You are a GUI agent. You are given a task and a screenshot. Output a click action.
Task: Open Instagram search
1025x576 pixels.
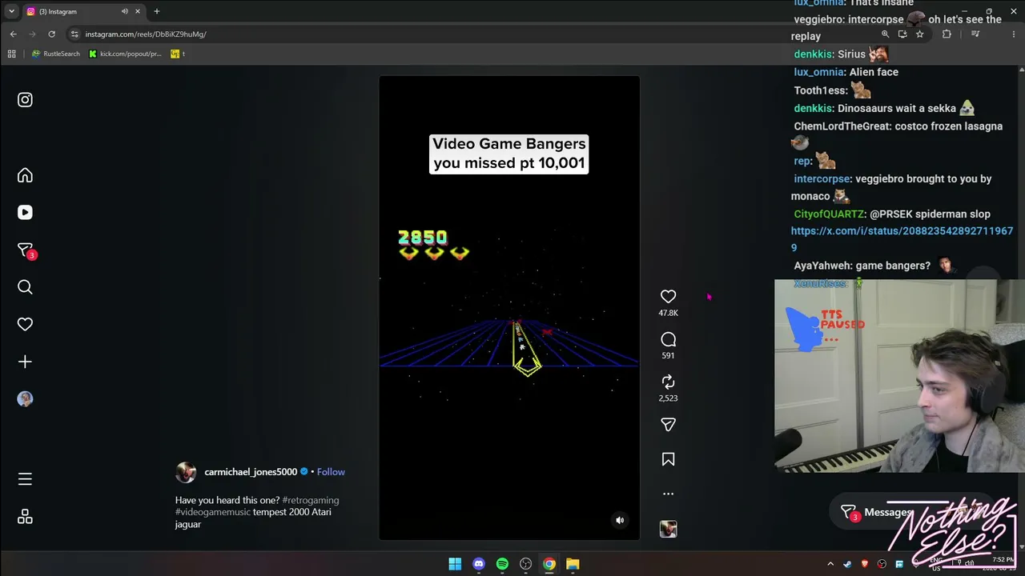tap(25, 287)
